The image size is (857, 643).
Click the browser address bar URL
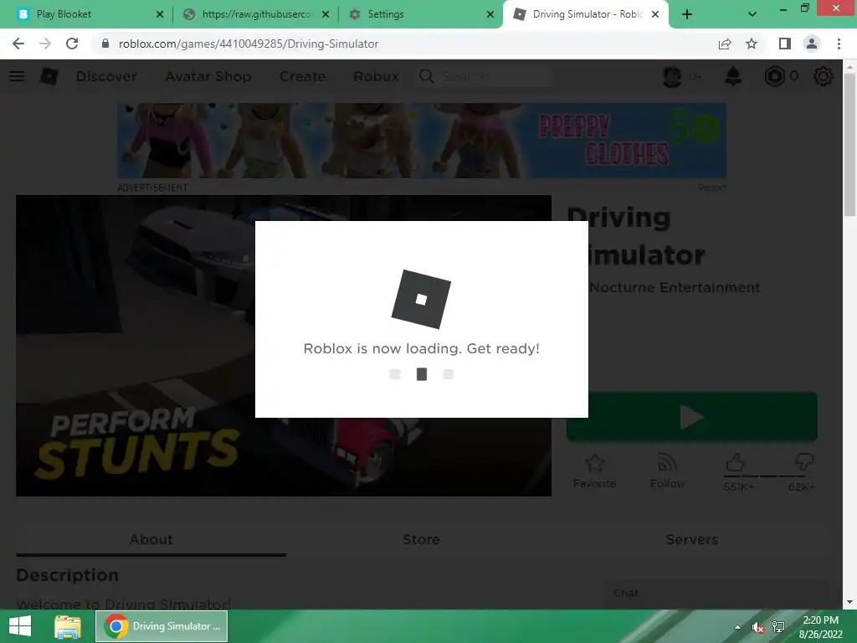(x=248, y=44)
